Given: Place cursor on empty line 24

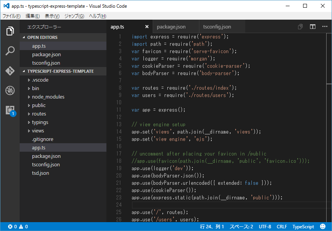Looking at the screenshot, I should pyautogui.click(x=231, y=204).
